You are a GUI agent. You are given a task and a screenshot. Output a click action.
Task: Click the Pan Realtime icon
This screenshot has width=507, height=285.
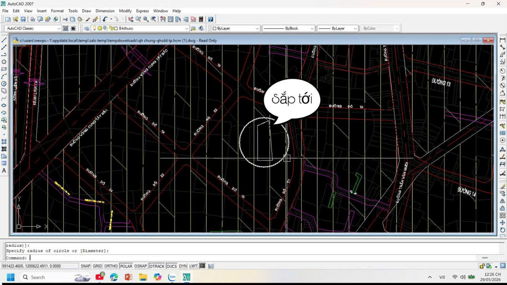pos(130,19)
